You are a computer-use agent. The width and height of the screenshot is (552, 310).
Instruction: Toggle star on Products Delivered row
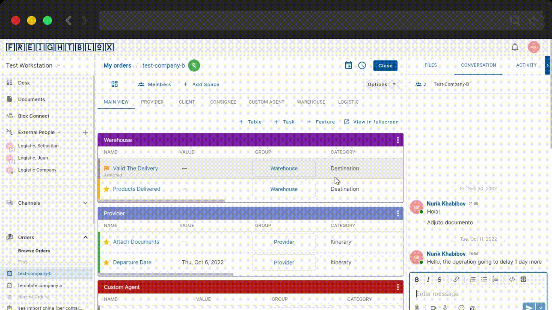point(106,189)
